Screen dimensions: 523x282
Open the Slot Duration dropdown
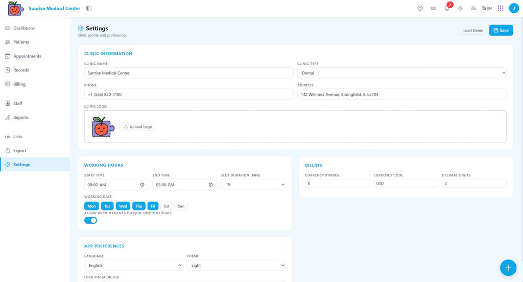pos(253,185)
